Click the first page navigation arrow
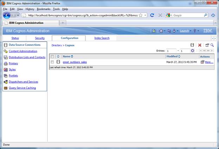This screenshot has height=149, width=219. click(x=201, y=51)
